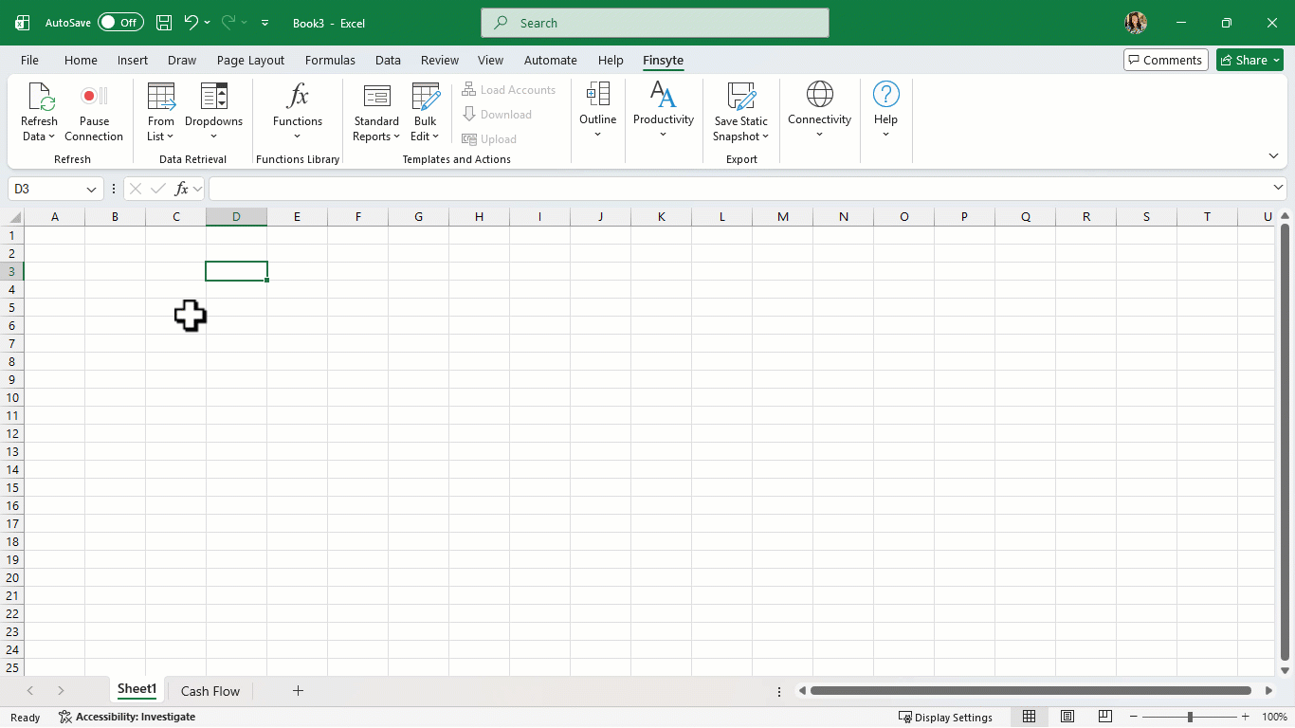Open the Connectivity globe icon
The height and width of the screenshot is (728, 1295).
pos(819,95)
